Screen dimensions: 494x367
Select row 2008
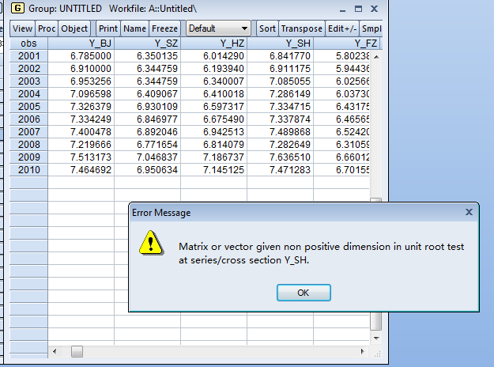[x=28, y=145]
